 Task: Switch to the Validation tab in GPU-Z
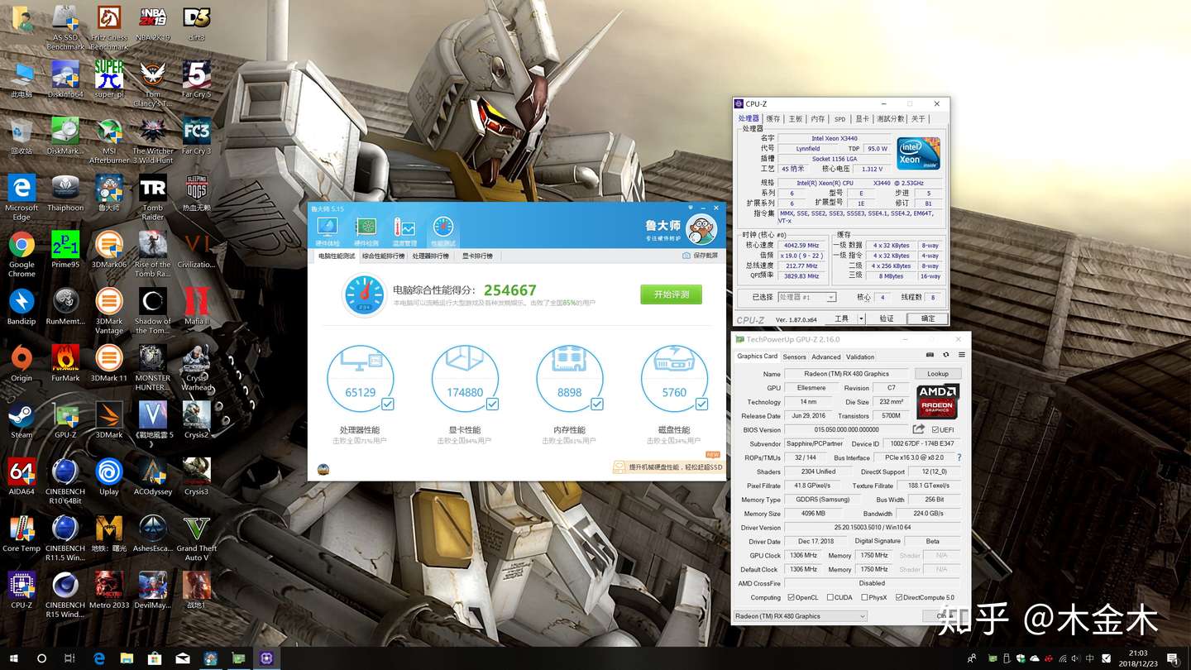coord(860,357)
